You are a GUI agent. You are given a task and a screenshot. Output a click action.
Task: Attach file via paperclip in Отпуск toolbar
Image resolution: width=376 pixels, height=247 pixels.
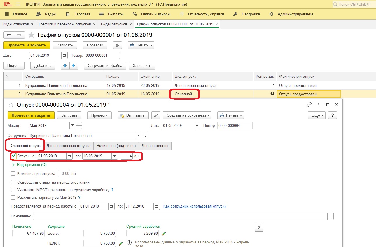coord(156,115)
